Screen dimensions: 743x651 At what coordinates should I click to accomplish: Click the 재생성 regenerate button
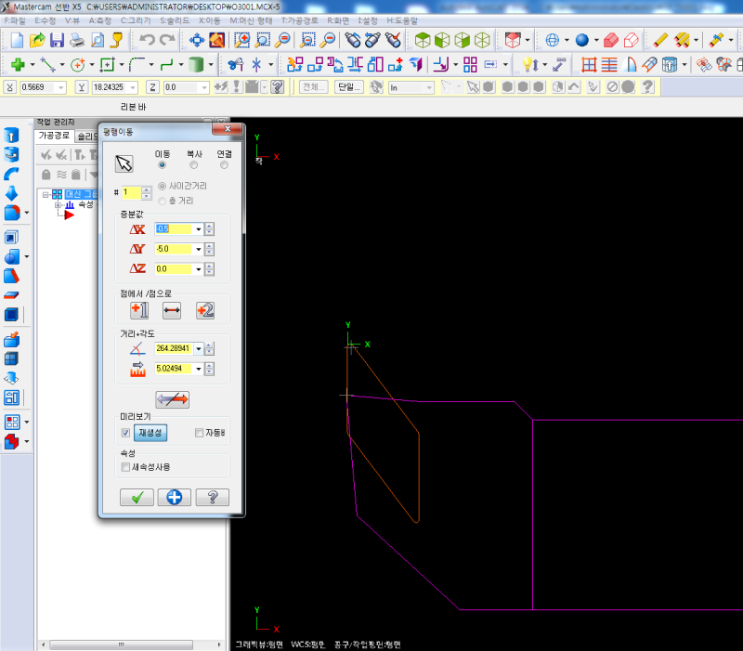tap(150, 433)
